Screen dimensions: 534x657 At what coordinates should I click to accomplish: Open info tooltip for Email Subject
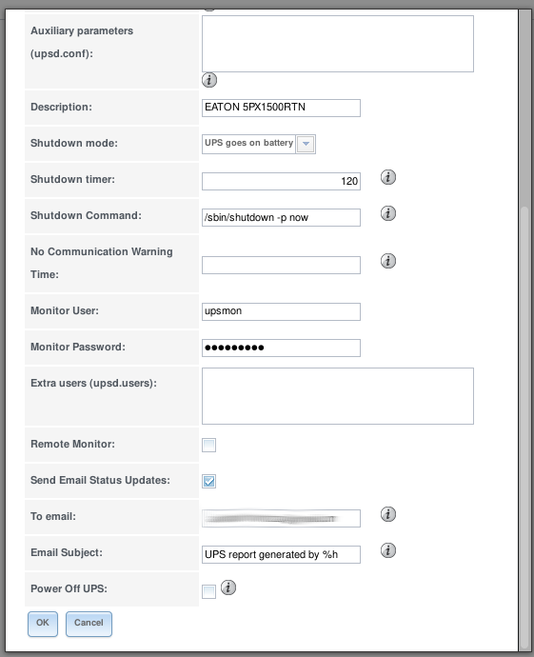click(388, 550)
